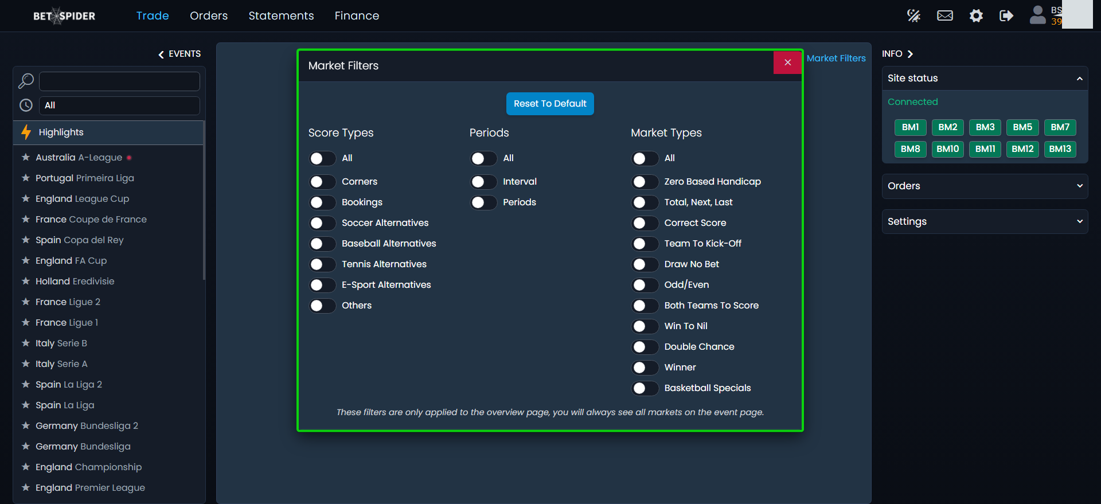Click the clock time filter icon

26,106
